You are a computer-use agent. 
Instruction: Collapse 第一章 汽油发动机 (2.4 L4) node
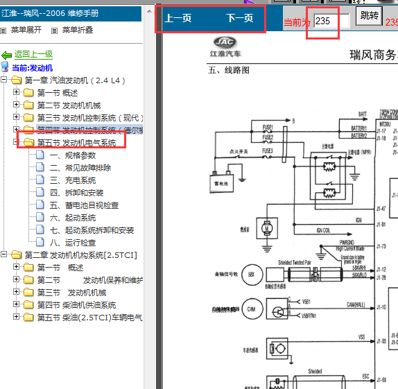point(3,79)
